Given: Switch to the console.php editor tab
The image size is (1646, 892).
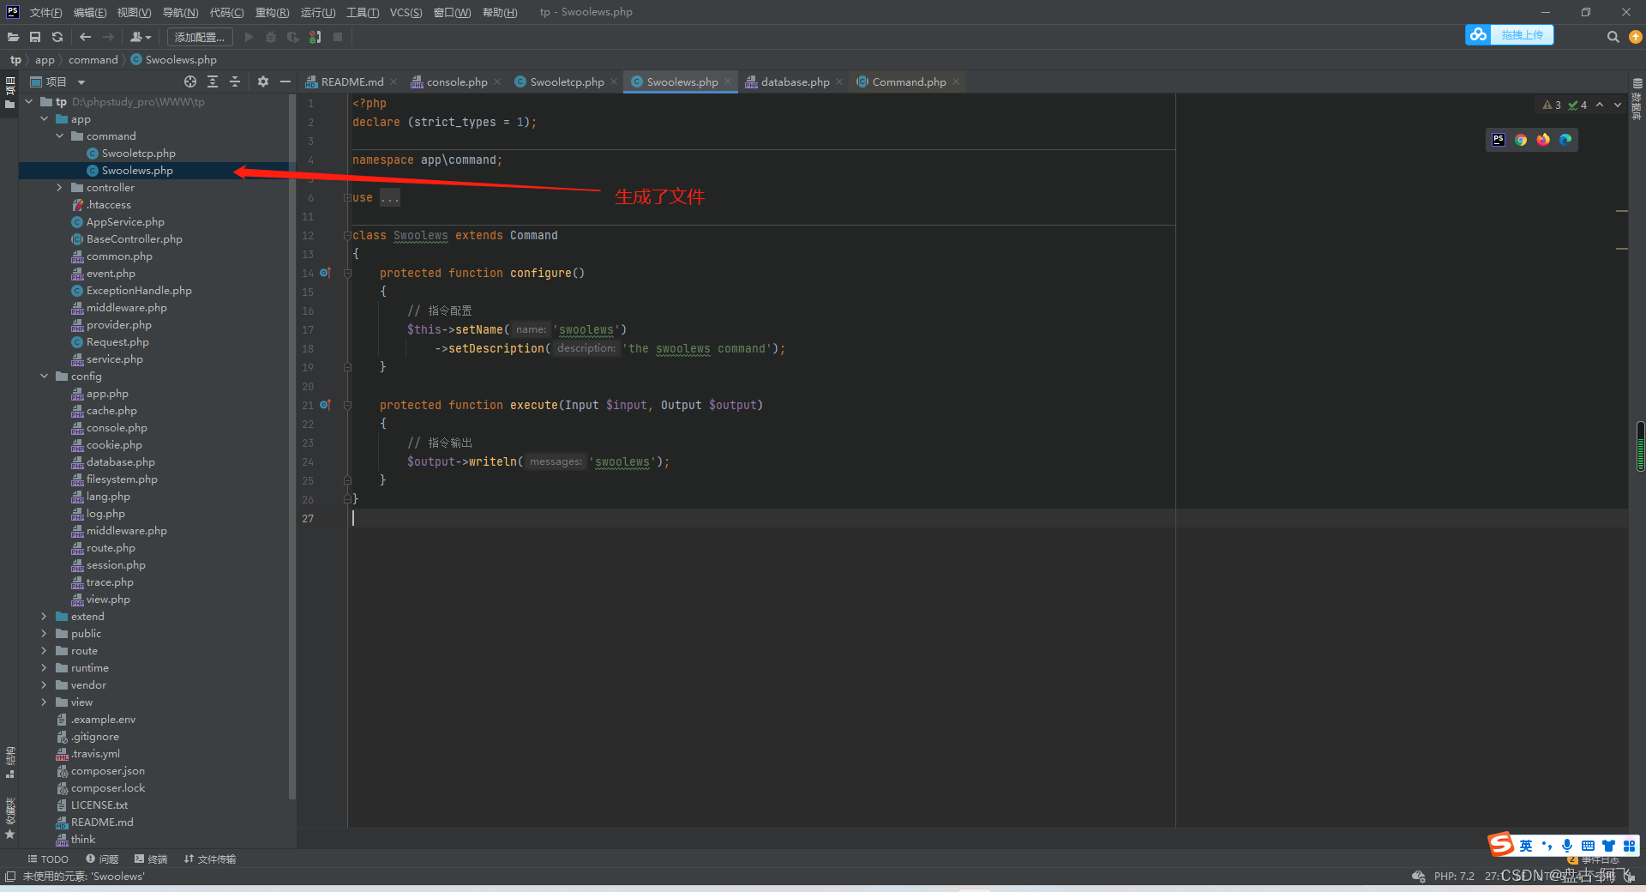Looking at the screenshot, I should coord(457,81).
